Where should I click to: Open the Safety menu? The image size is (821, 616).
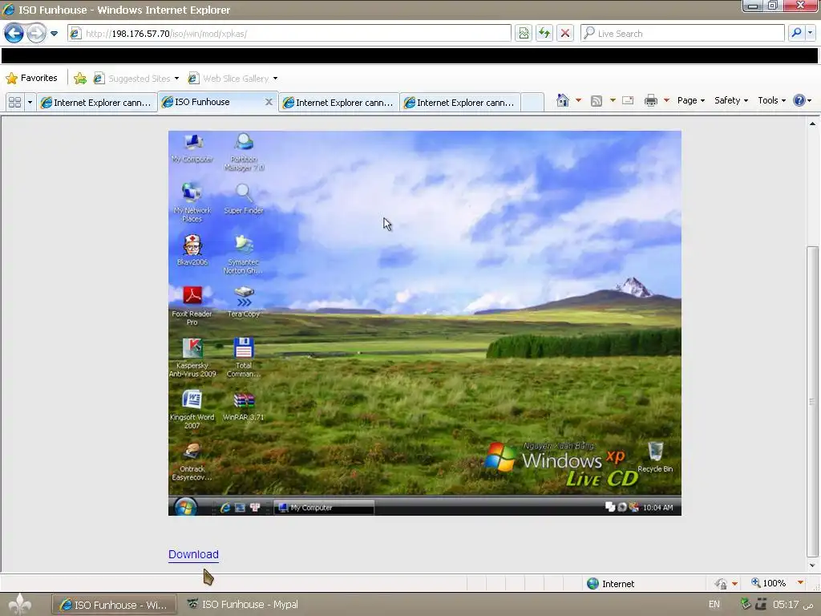pyautogui.click(x=731, y=100)
